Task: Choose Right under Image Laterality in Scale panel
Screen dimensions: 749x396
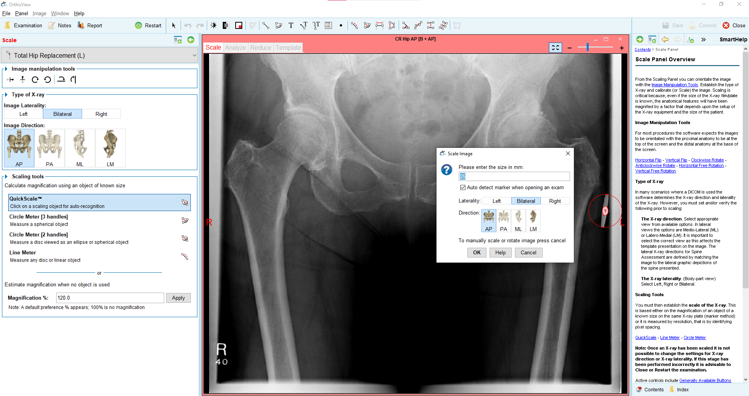Action: pyautogui.click(x=101, y=114)
